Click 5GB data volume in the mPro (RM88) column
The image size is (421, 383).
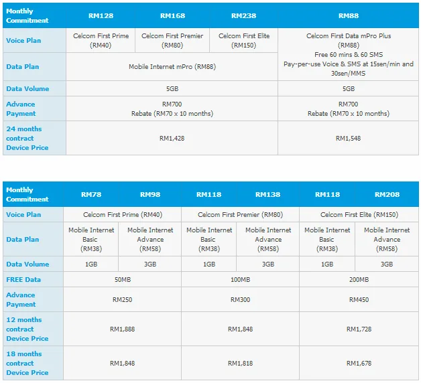(172, 89)
